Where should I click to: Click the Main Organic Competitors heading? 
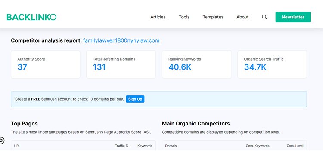click(x=196, y=124)
